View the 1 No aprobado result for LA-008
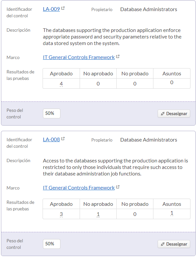196x257 pixels. (x=98, y=214)
